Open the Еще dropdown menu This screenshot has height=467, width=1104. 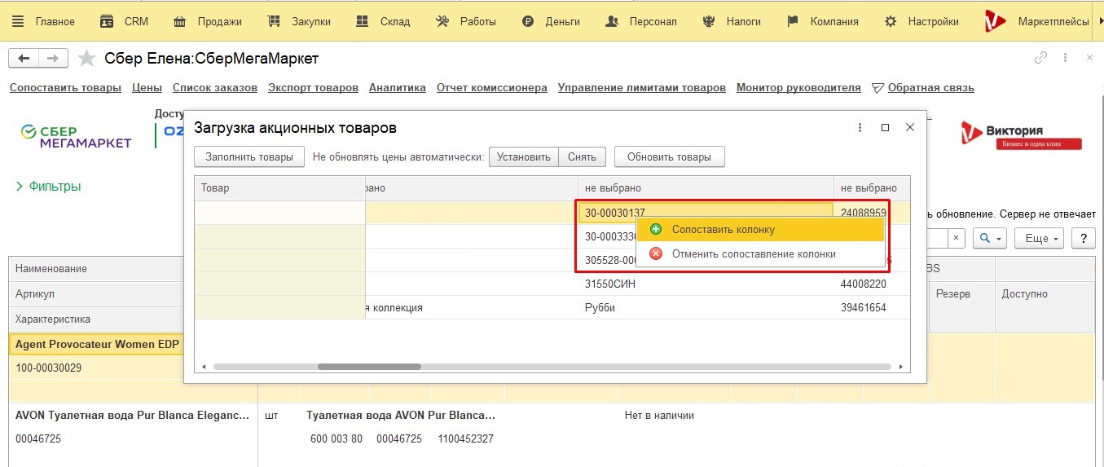[x=1042, y=238]
